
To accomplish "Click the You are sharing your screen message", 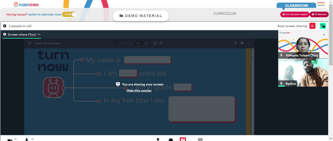I will [x=143, y=84].
